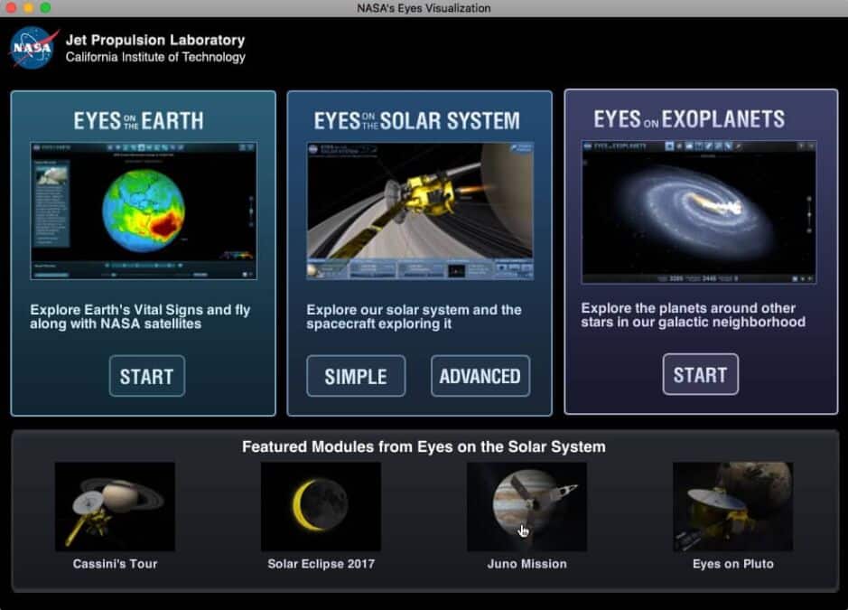Open Solar Eclipse 2017 module thumbnail

click(321, 507)
